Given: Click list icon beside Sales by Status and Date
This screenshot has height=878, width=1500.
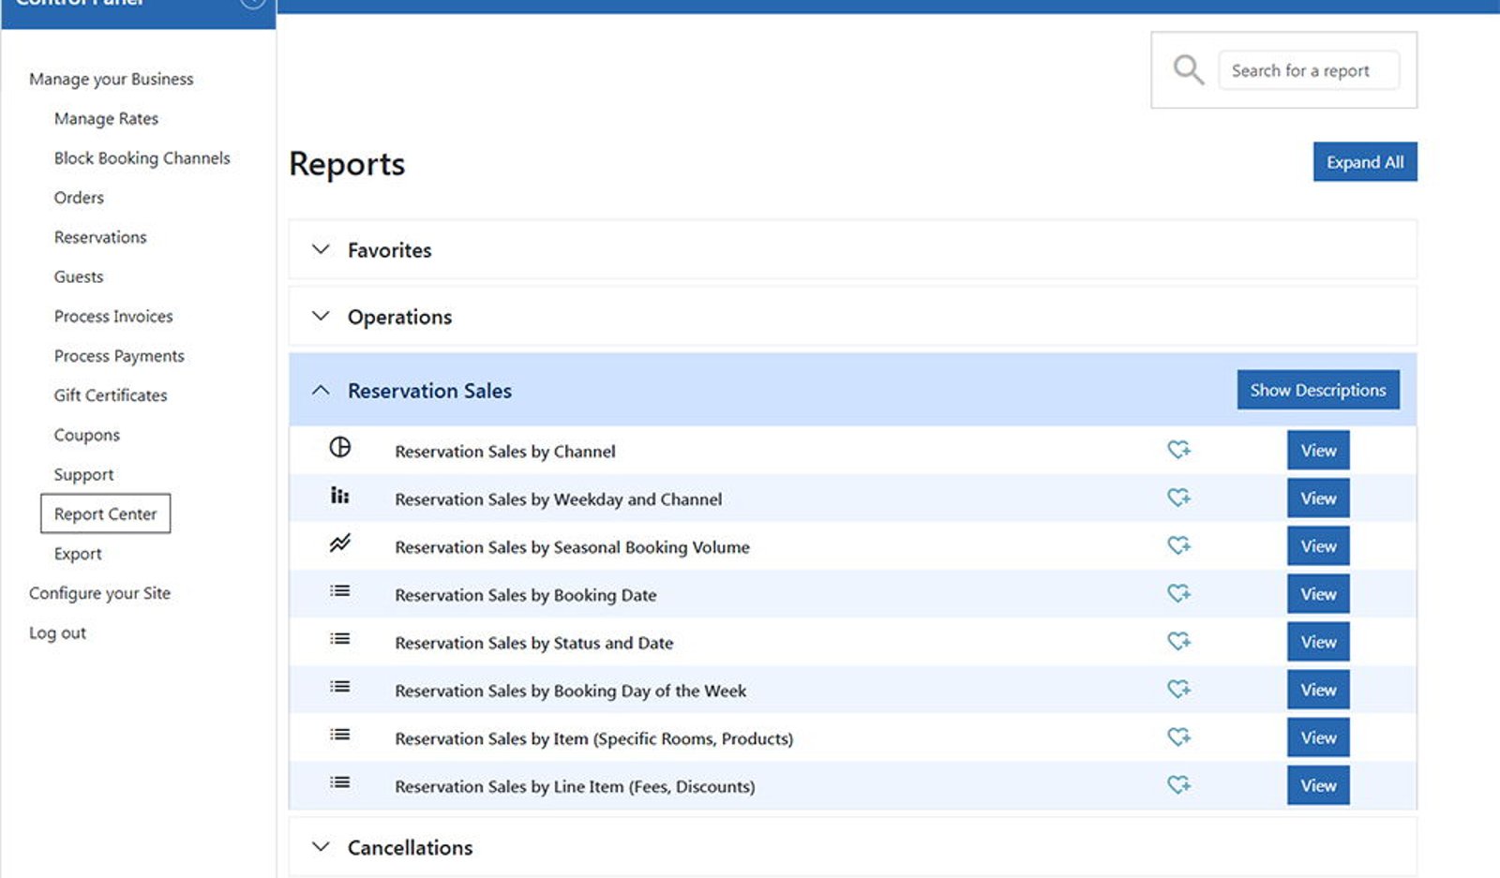Looking at the screenshot, I should (339, 639).
